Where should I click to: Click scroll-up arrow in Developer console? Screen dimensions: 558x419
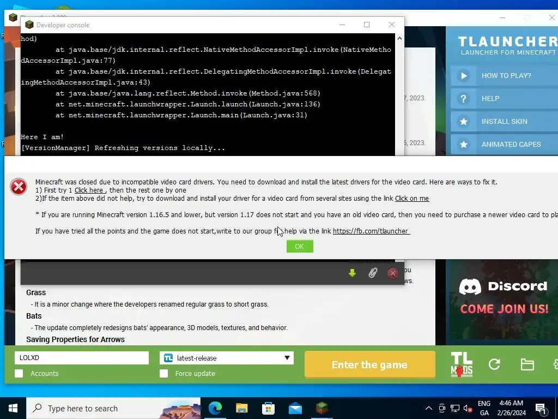pyautogui.click(x=399, y=39)
